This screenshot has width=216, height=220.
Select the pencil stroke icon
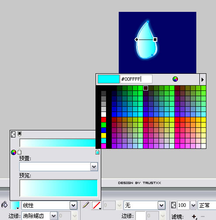point(86,205)
